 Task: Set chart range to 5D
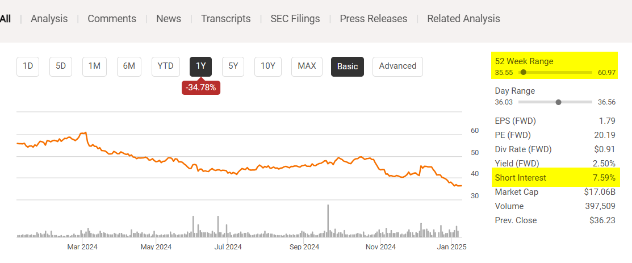tap(61, 66)
